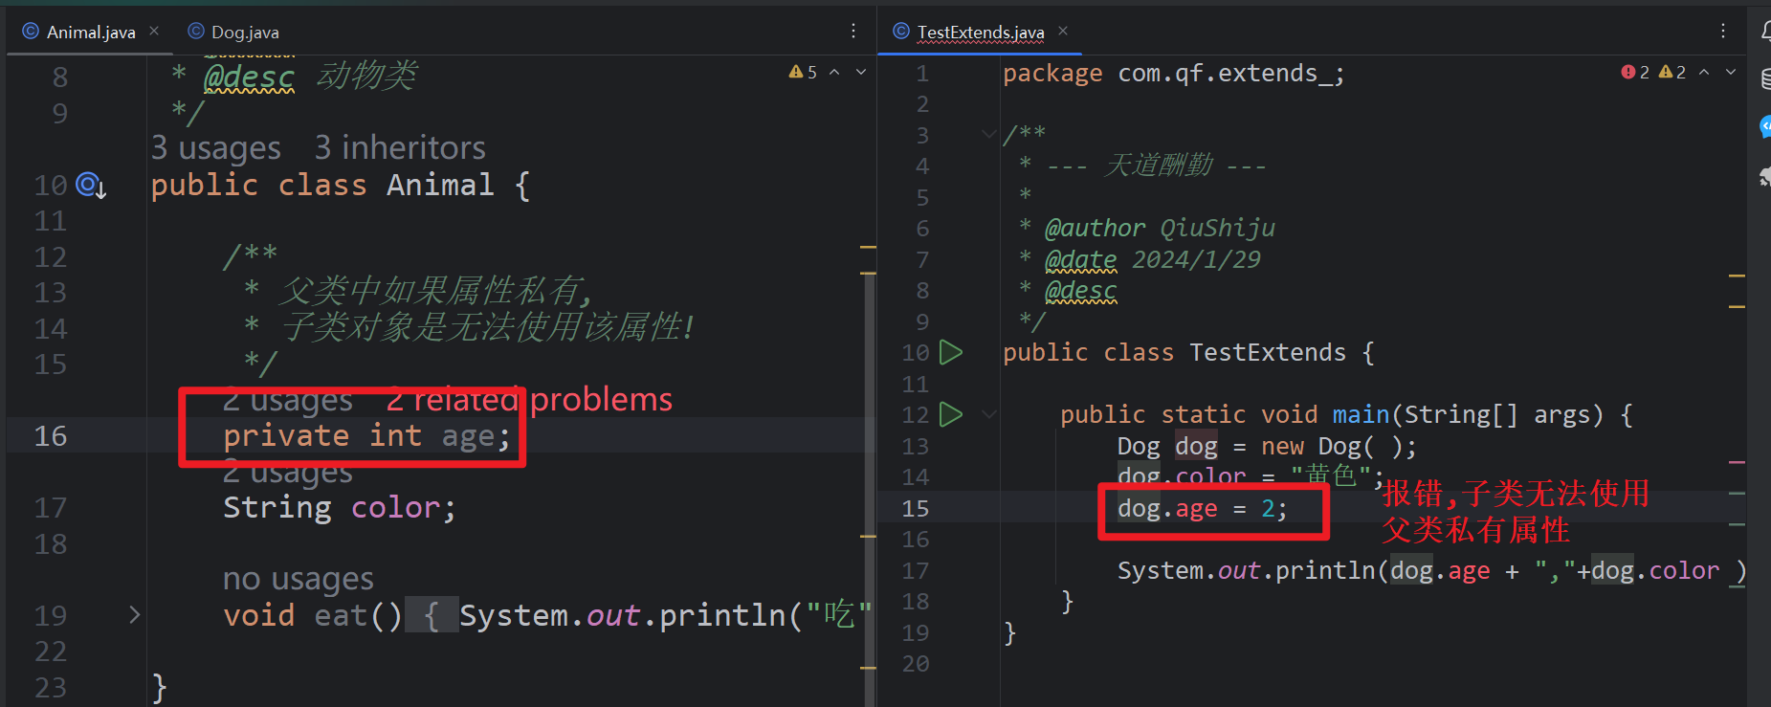1771x707 pixels.
Task: Click line number 16 in Animal.java gutter
Action: tap(51, 436)
